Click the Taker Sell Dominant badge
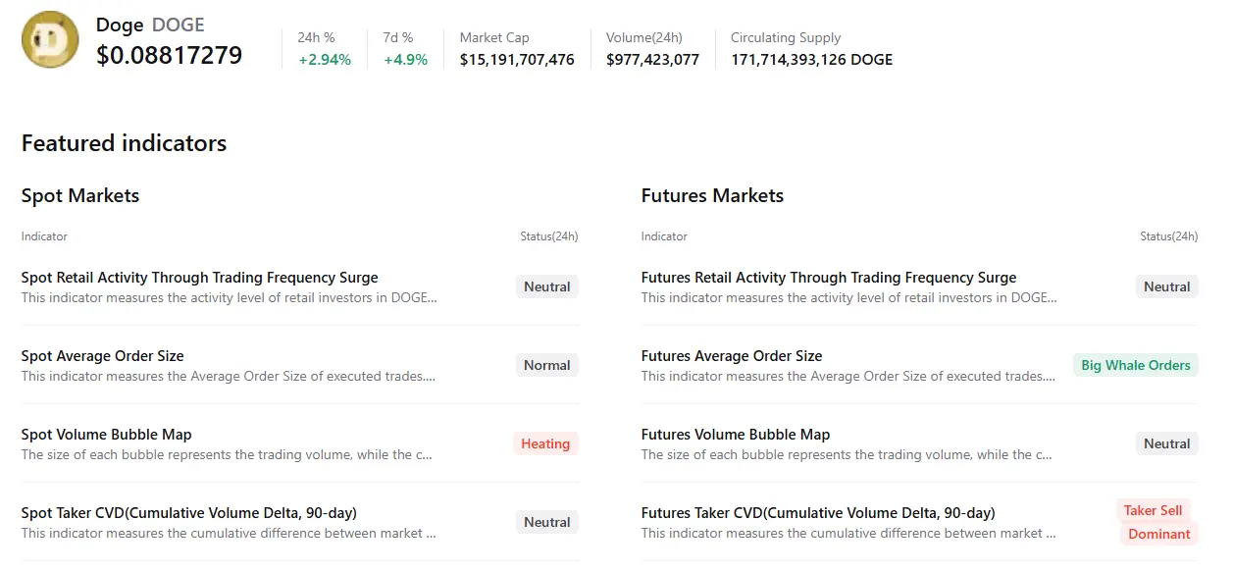This screenshot has width=1233, height=572. (x=1157, y=522)
